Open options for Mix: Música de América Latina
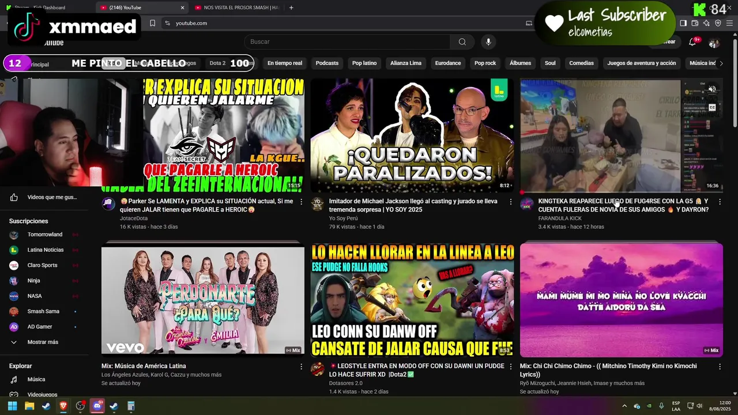This screenshot has width=738, height=415. click(x=301, y=367)
